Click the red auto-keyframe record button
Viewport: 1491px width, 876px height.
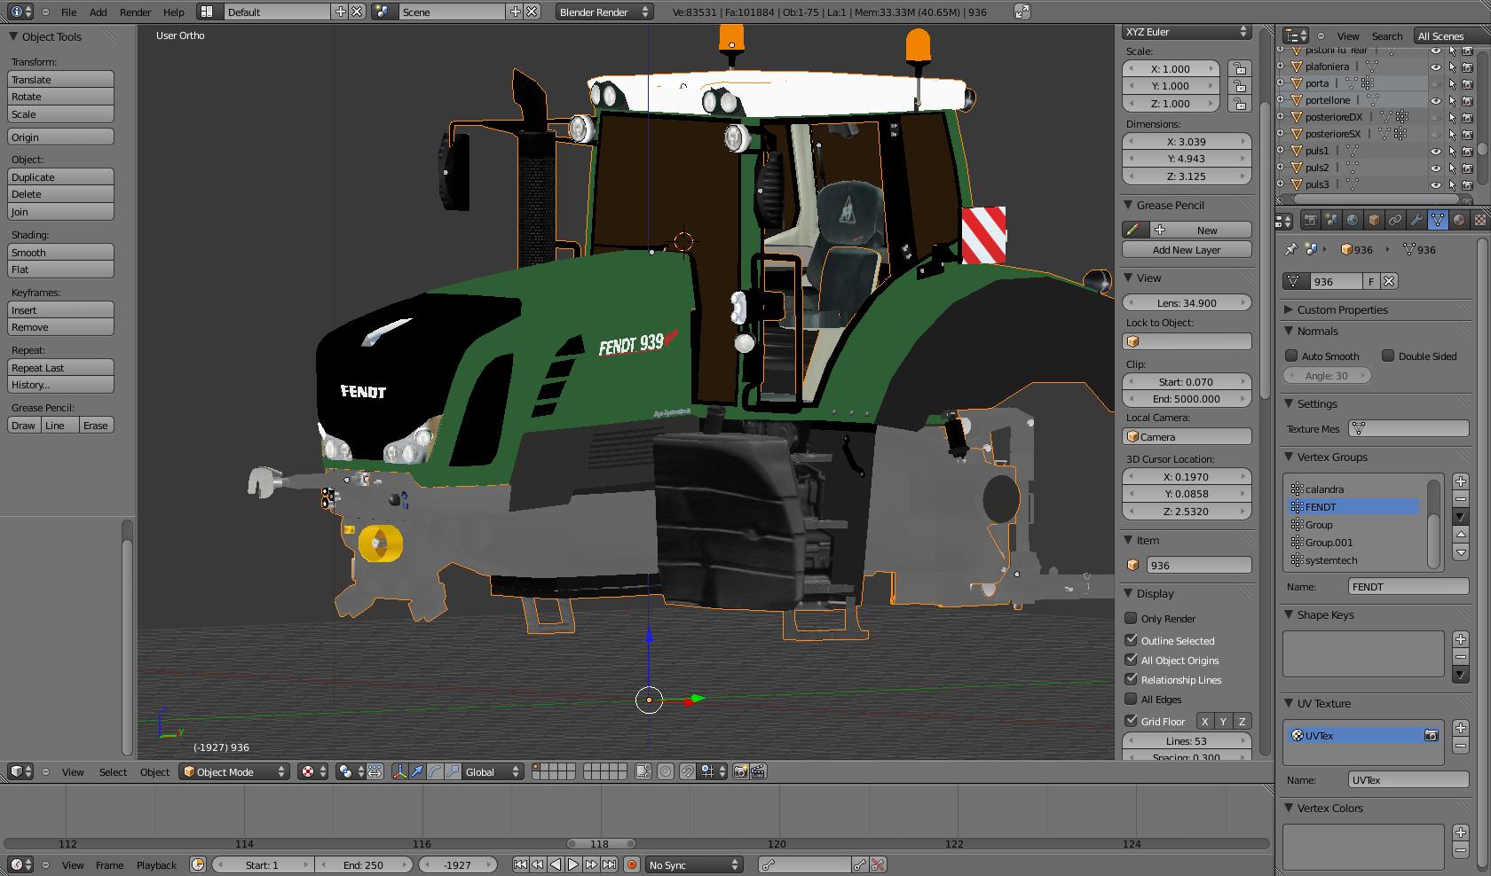(632, 864)
